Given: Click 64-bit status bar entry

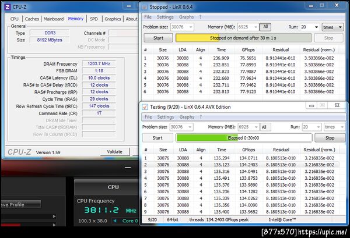Looking at the screenshot, I should click(173, 220).
